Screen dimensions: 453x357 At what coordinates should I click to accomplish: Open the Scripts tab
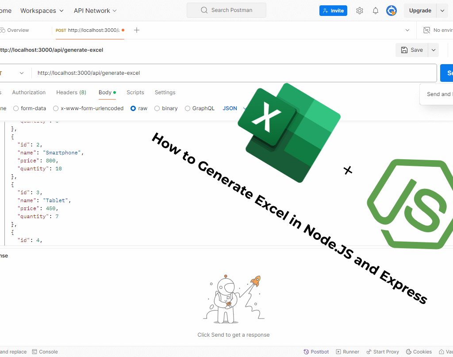tap(135, 92)
